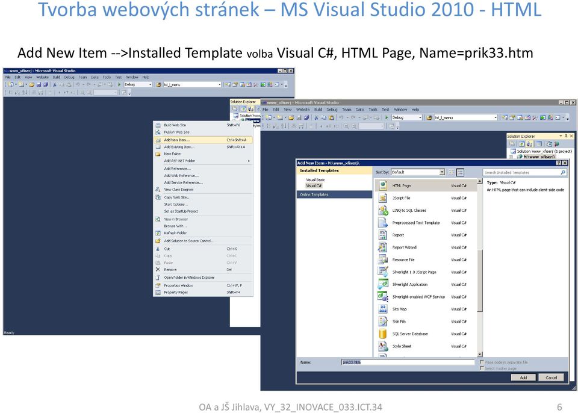Pick the JScript File template icon
The height and width of the screenshot is (413, 578).
click(x=383, y=198)
